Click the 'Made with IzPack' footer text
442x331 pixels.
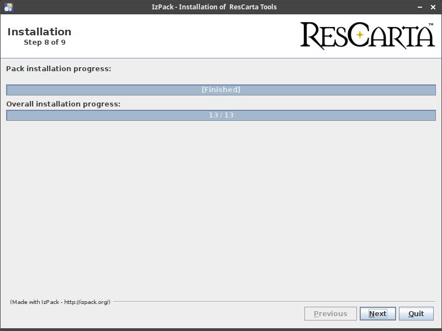[60, 302]
